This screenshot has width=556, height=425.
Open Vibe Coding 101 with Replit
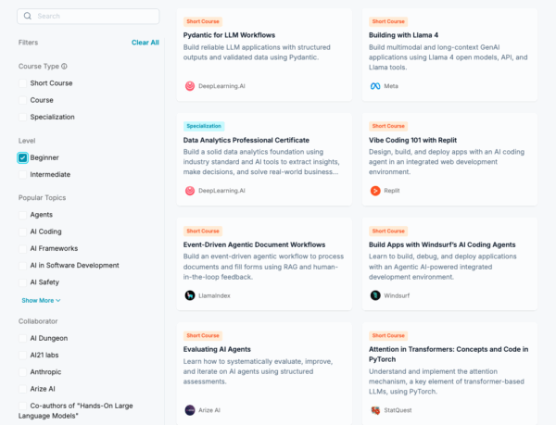pyautogui.click(x=412, y=140)
